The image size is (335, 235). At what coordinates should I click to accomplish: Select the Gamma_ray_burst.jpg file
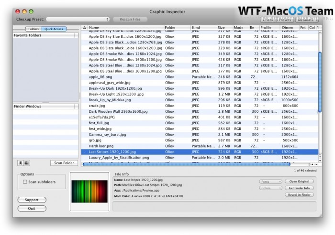(x=200, y=135)
